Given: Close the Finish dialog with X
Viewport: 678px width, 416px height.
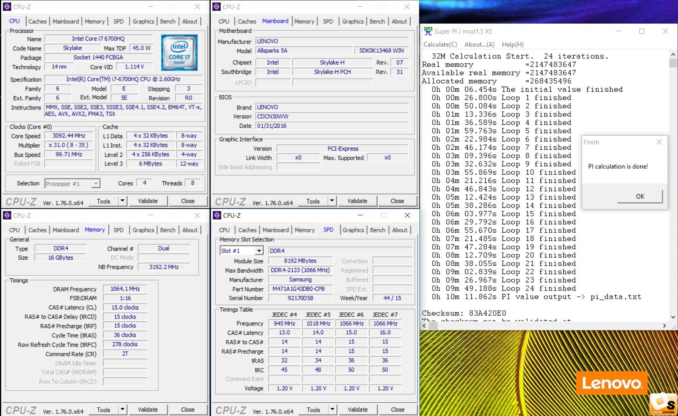Looking at the screenshot, I should 659,142.
